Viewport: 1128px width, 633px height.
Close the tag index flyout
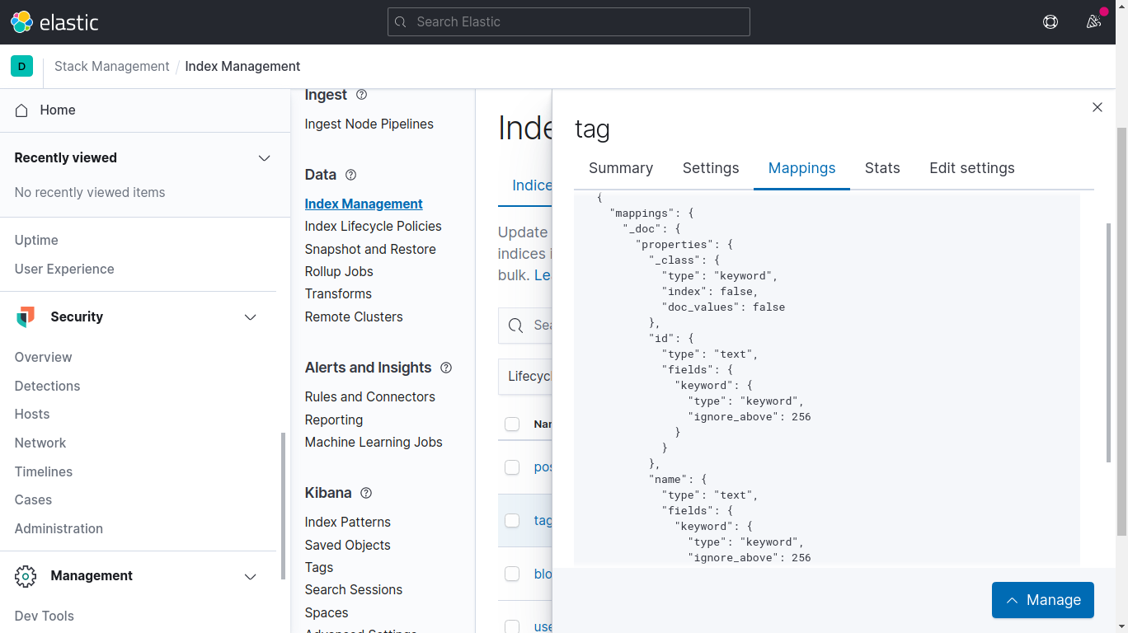(x=1097, y=107)
